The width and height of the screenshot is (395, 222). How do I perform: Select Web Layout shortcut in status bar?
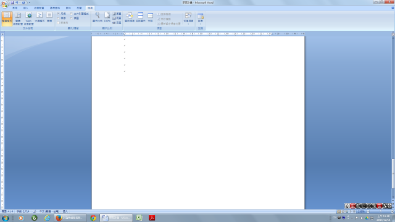coord(347,212)
